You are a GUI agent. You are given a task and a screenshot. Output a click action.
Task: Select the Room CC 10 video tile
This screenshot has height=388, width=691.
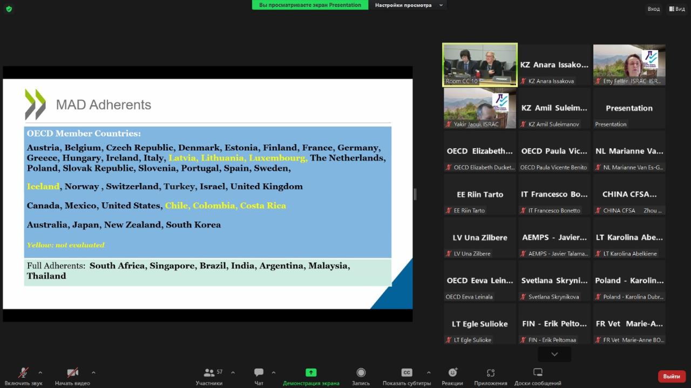480,65
